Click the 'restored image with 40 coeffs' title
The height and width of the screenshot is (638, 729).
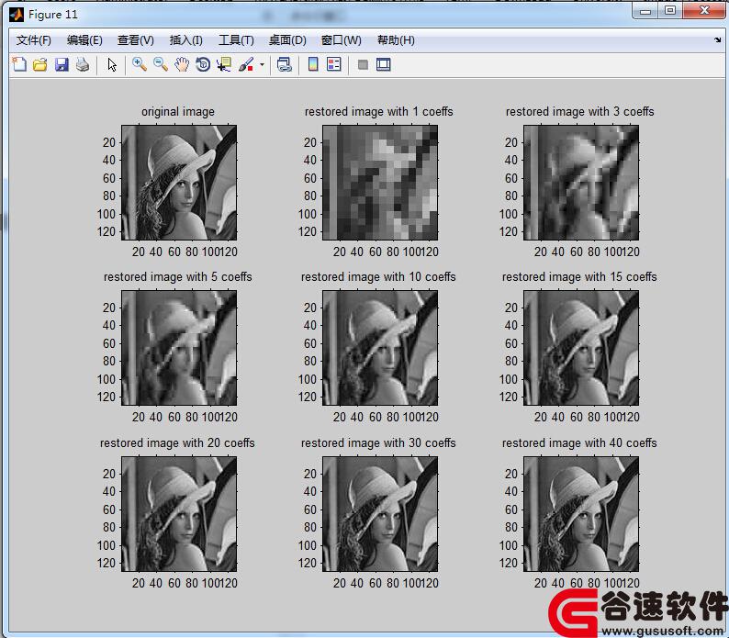pyautogui.click(x=579, y=442)
